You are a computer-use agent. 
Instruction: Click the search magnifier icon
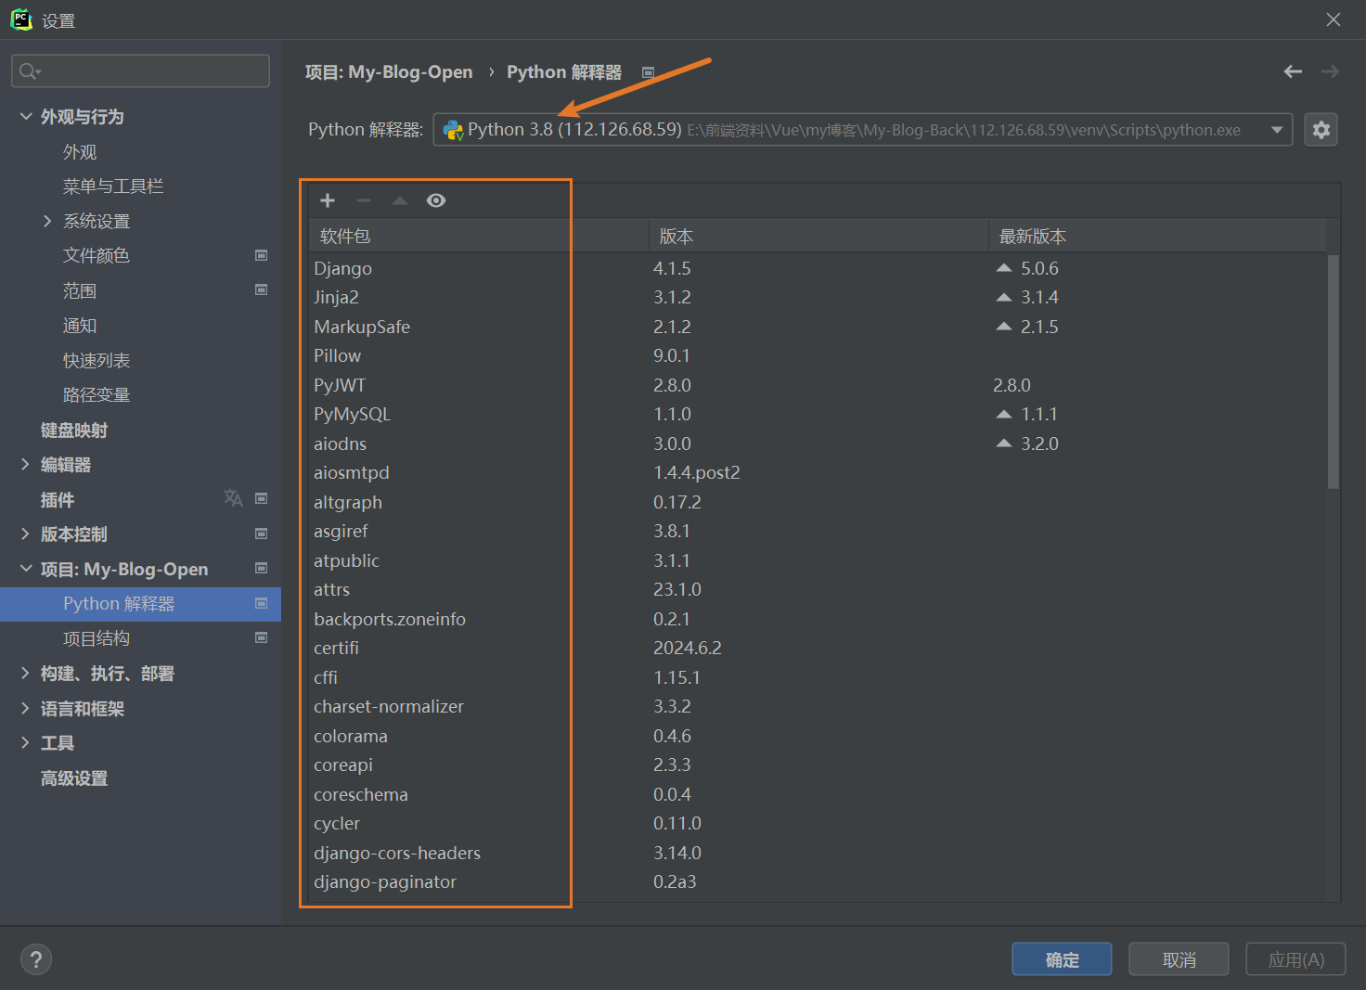coord(29,71)
